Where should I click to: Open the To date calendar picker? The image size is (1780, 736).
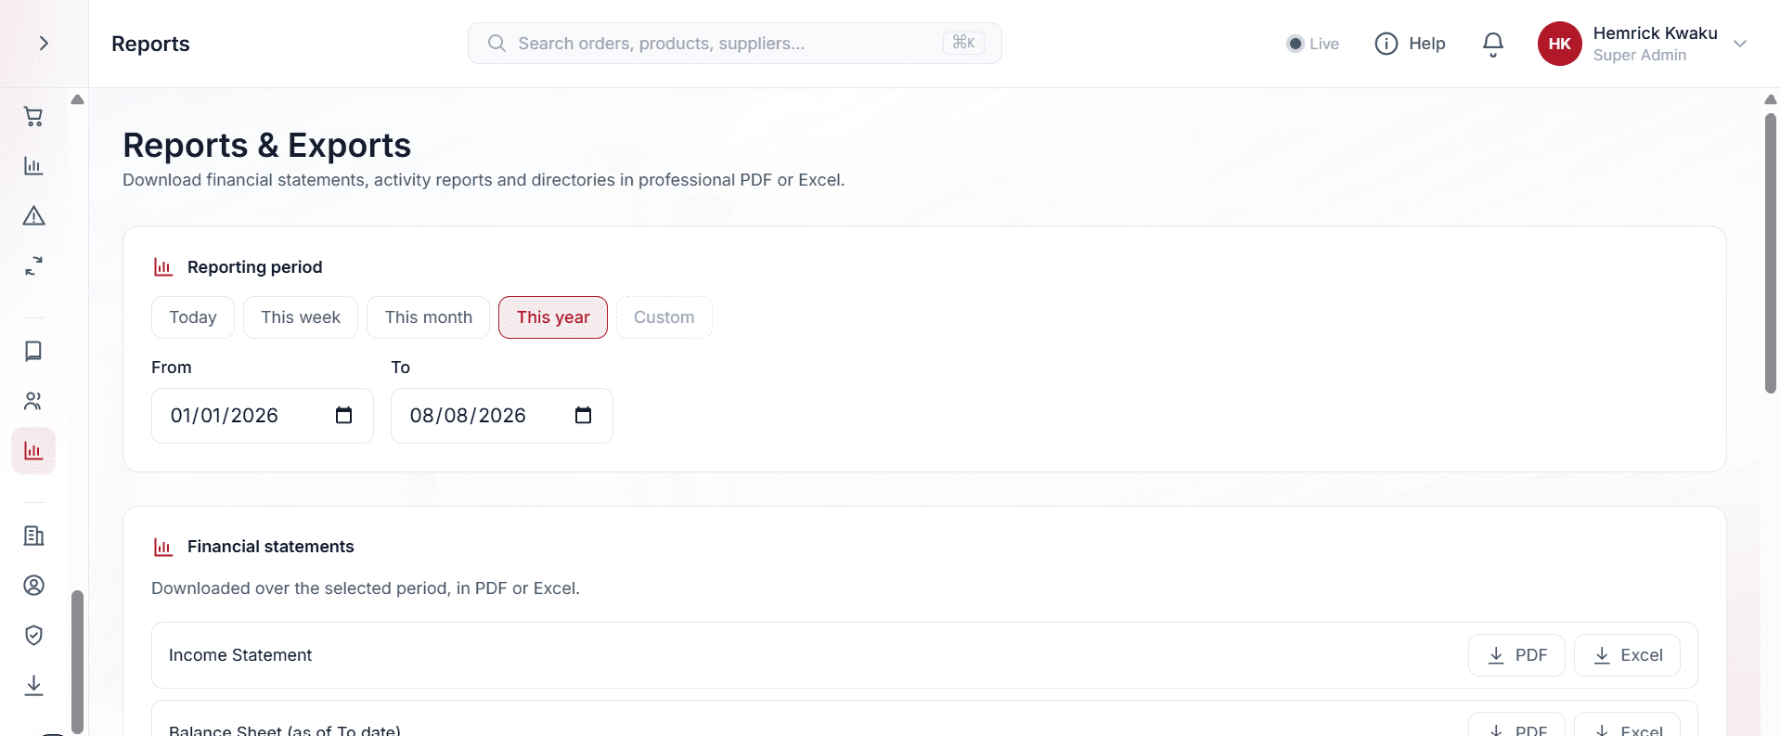[x=583, y=415]
